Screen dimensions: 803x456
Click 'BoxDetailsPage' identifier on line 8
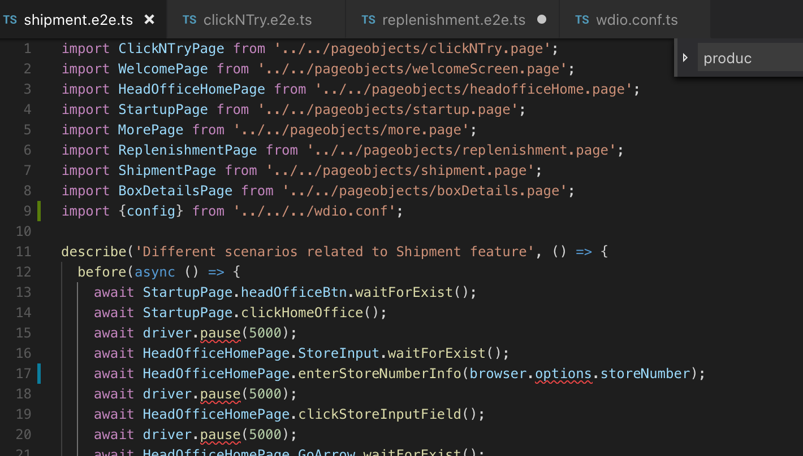coord(175,191)
